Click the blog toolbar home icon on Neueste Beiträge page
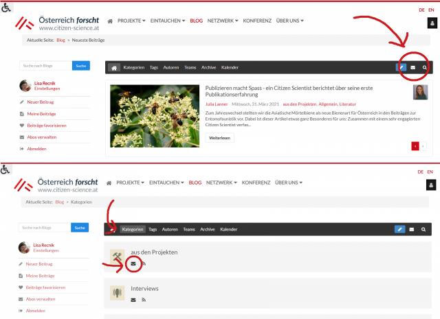The width and height of the screenshot is (440, 319). pyautogui.click(x=114, y=68)
